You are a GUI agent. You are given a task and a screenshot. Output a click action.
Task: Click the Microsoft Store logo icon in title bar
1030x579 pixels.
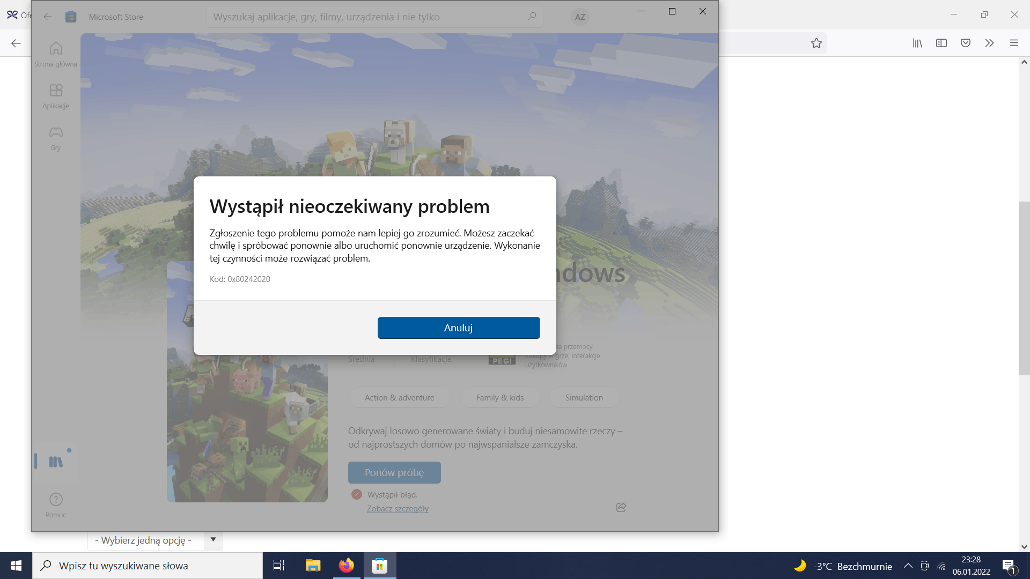pyautogui.click(x=71, y=17)
